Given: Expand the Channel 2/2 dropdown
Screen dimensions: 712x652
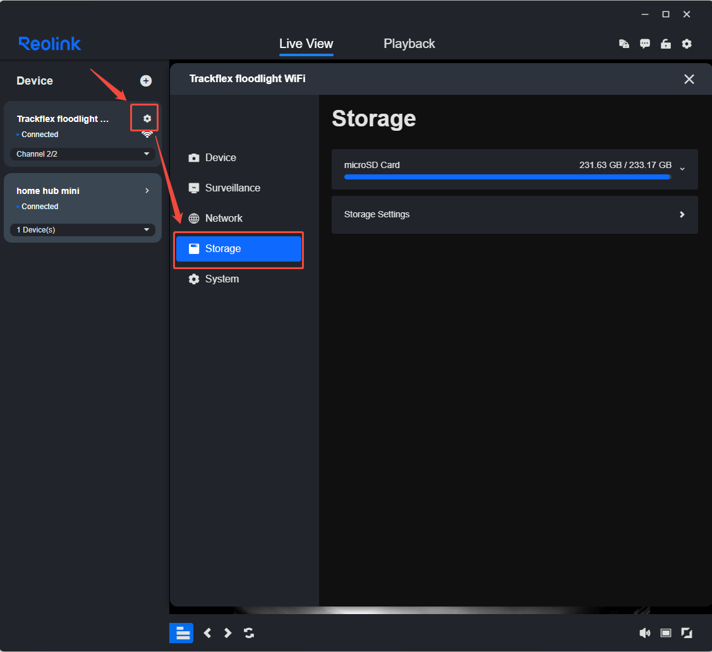Looking at the screenshot, I should point(83,154).
